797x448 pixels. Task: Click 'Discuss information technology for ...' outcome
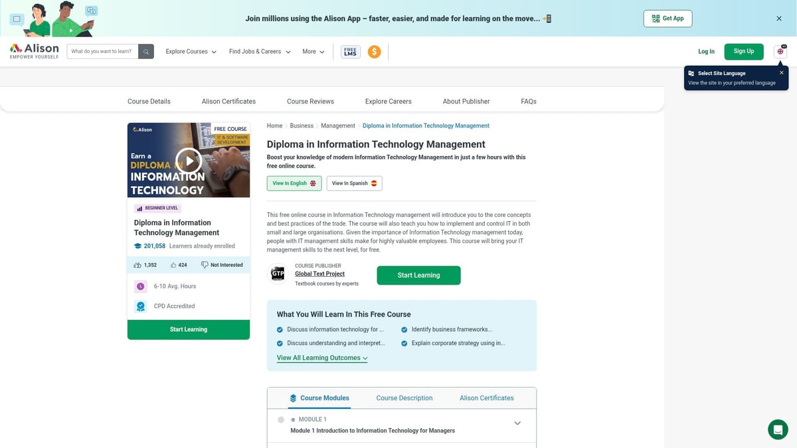335,329
